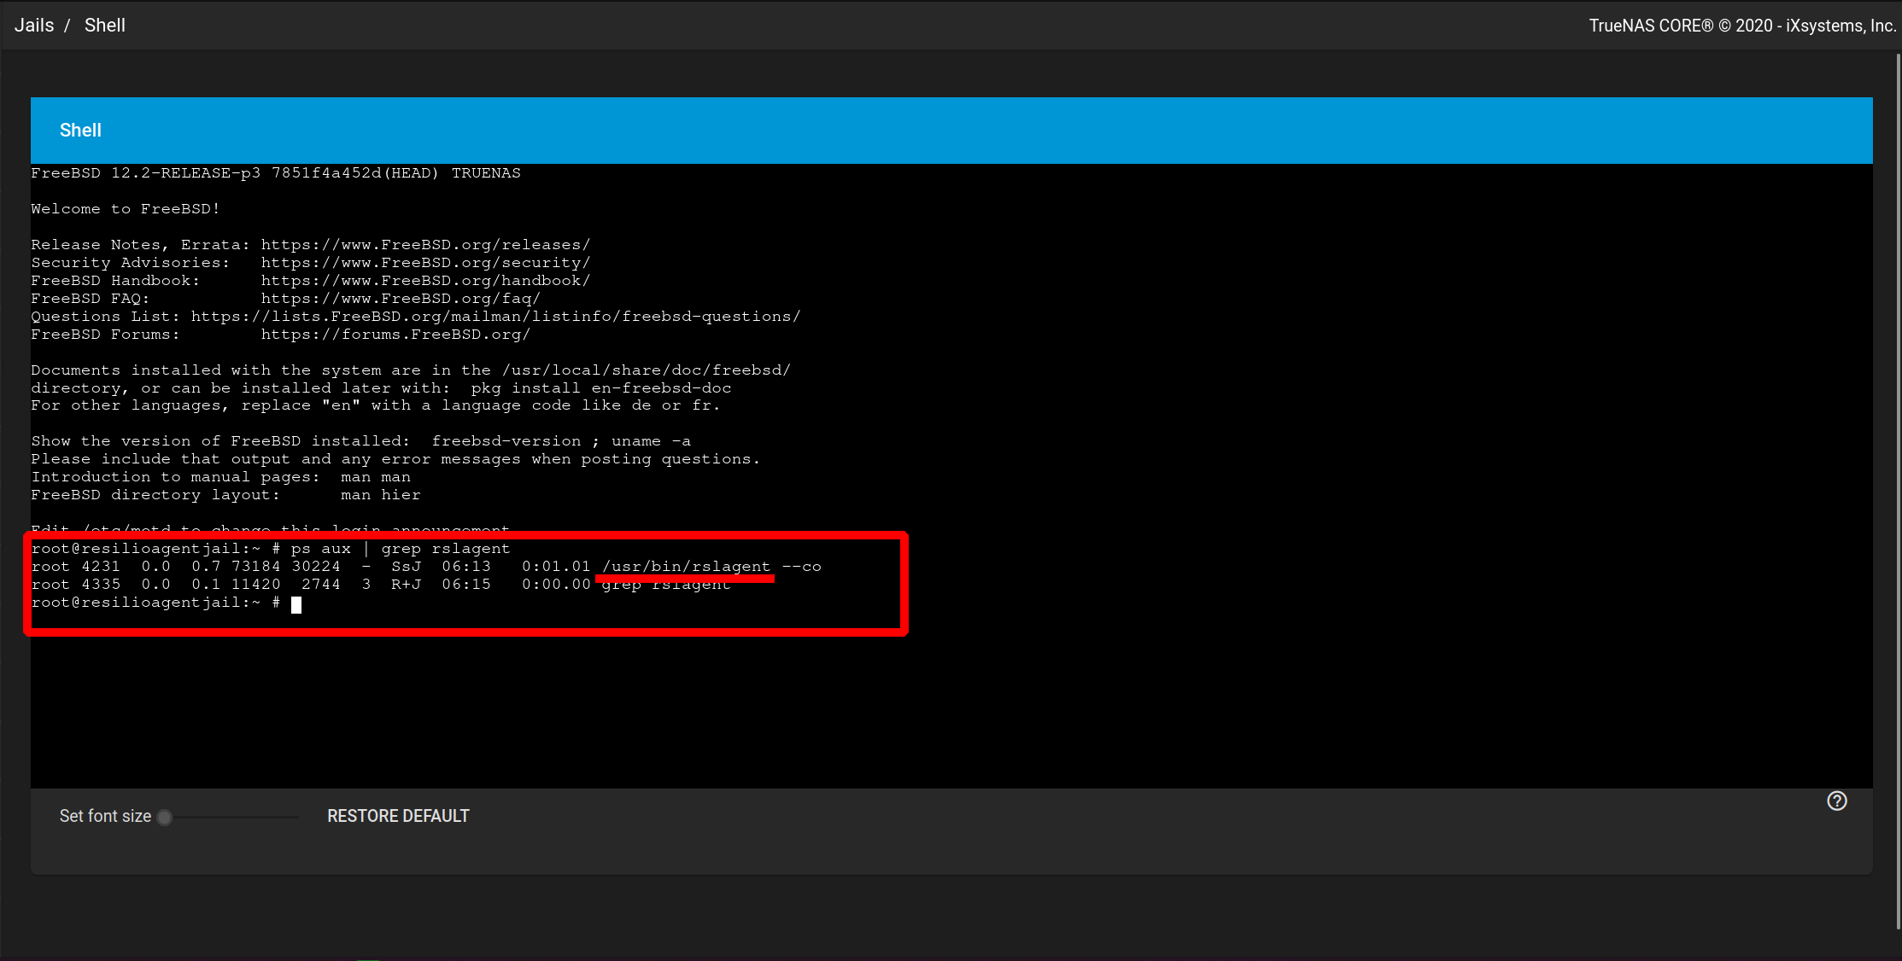Navigate to Jails in the breadcrumb
Viewport: 1902px width, 961px height.
pyautogui.click(x=34, y=26)
